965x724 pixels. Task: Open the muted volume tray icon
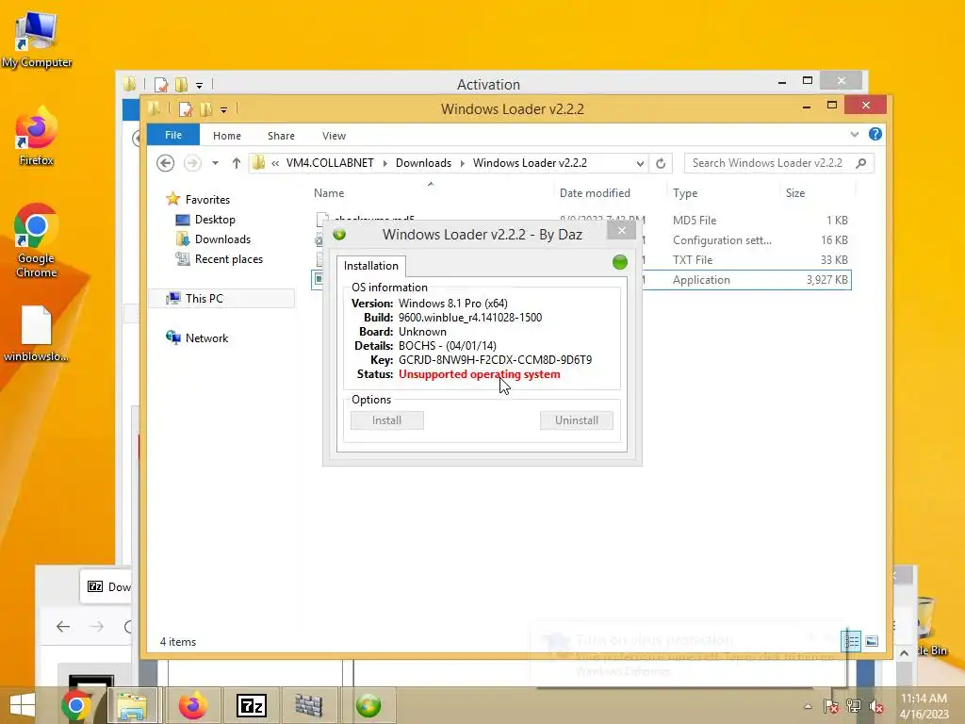pyautogui.click(x=876, y=706)
